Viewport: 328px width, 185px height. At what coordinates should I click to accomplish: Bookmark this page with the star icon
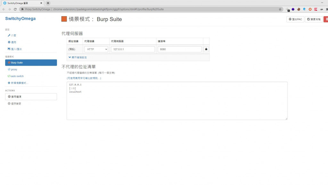[280, 9]
